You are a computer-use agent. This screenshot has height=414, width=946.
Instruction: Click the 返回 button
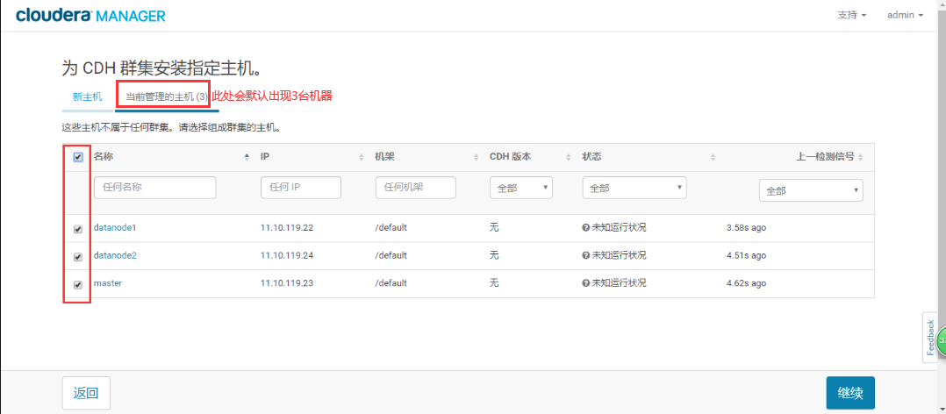point(86,393)
